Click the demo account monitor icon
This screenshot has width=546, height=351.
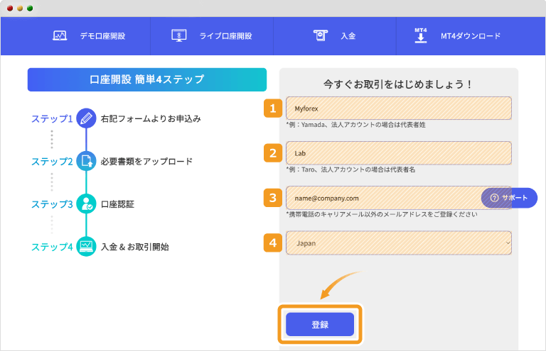[60, 35]
